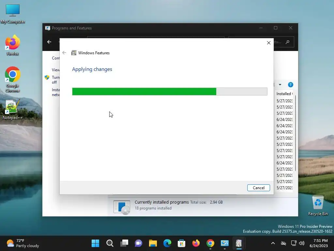Viewport: 334px width, 251px height.
Task: Open Task View from taskbar
Action: coord(124,243)
